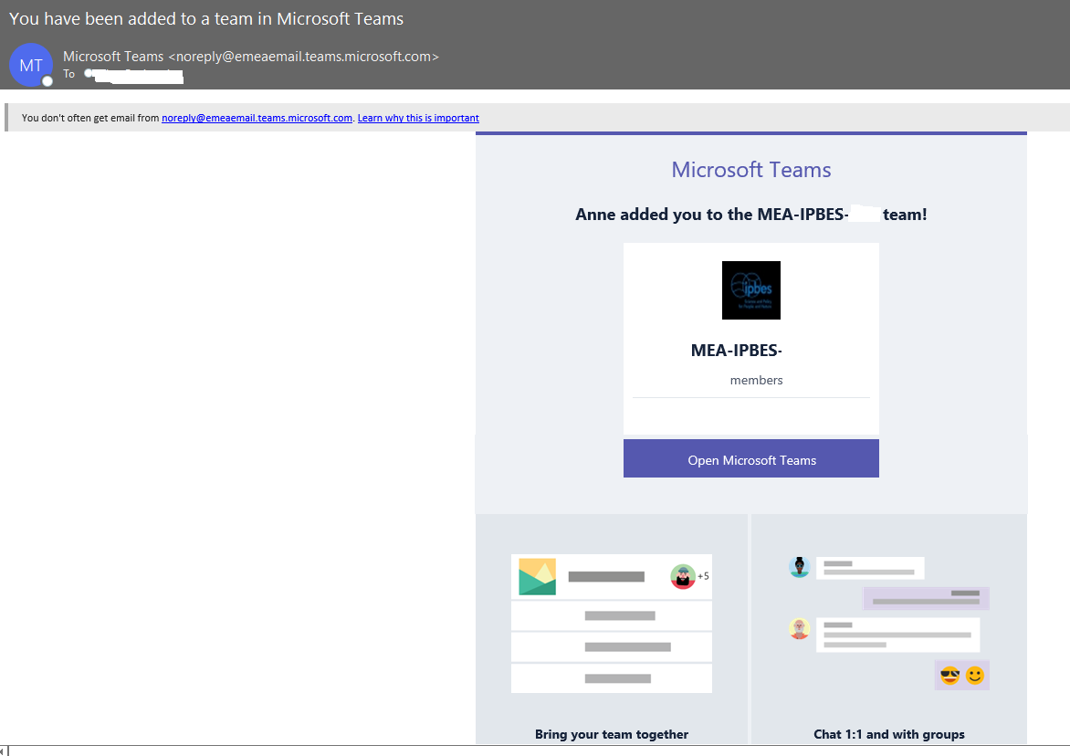Click the 'MEA-IPBES-' team name in card
Viewport: 1070px width, 756px height.
(x=736, y=351)
